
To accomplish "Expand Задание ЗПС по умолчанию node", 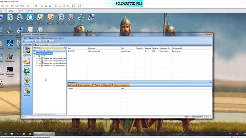I will coord(37,66).
